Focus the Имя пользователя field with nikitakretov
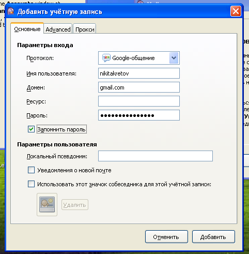 (139, 73)
